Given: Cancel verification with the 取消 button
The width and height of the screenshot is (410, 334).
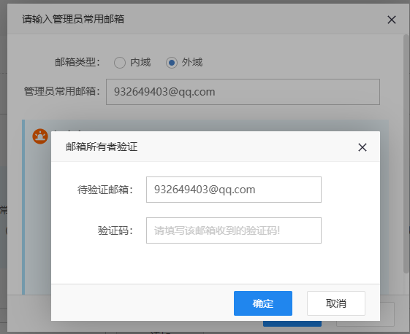Looking at the screenshot, I should 336,303.
